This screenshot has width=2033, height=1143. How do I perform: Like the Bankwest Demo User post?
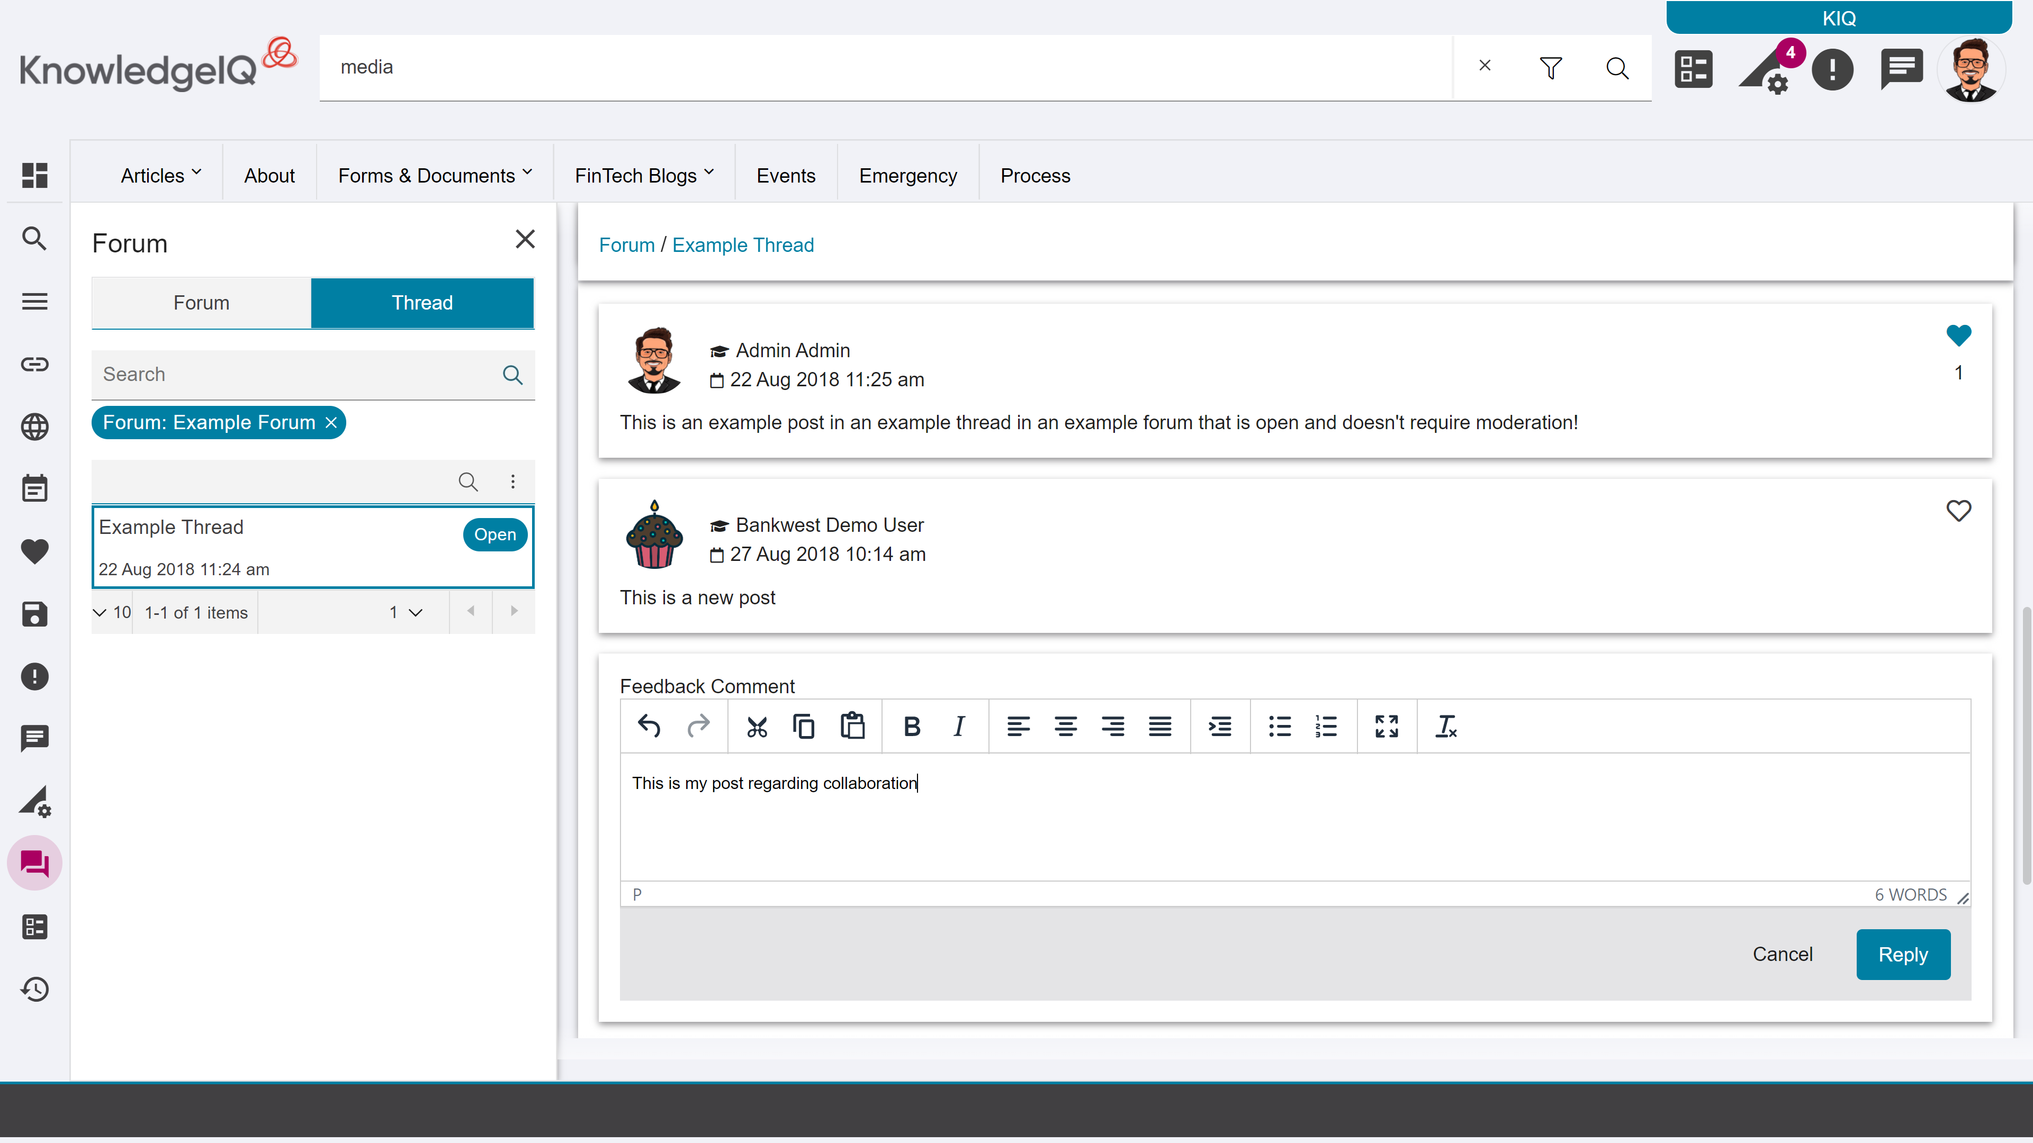point(1958,511)
